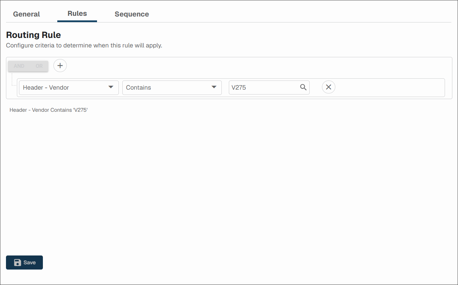Screen dimensions: 458x285
Task: Click the rule summary text 'Header - Vendor Contains 'V275''
Action: (49, 110)
